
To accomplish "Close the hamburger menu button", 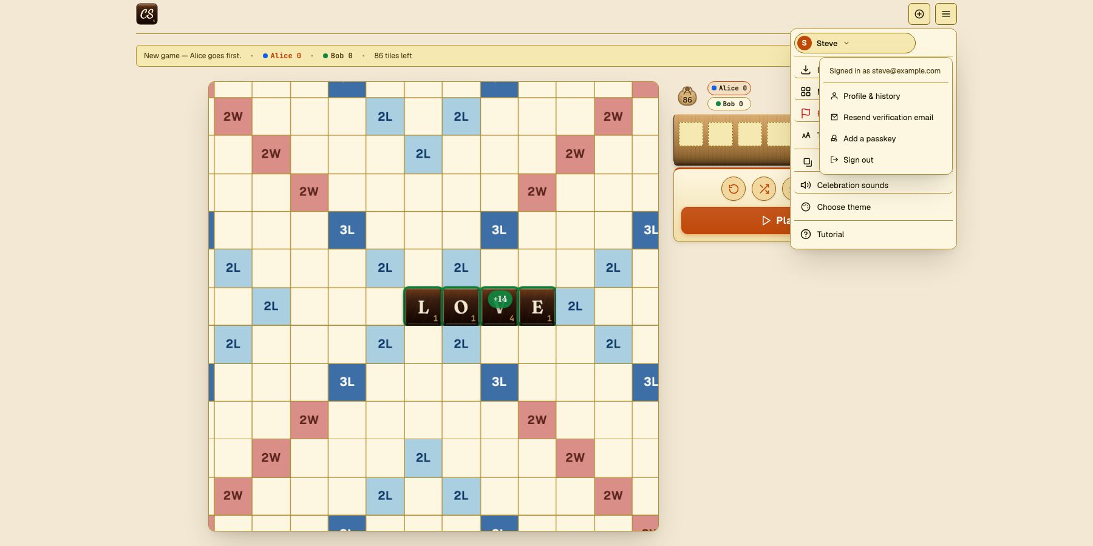I will (x=946, y=14).
